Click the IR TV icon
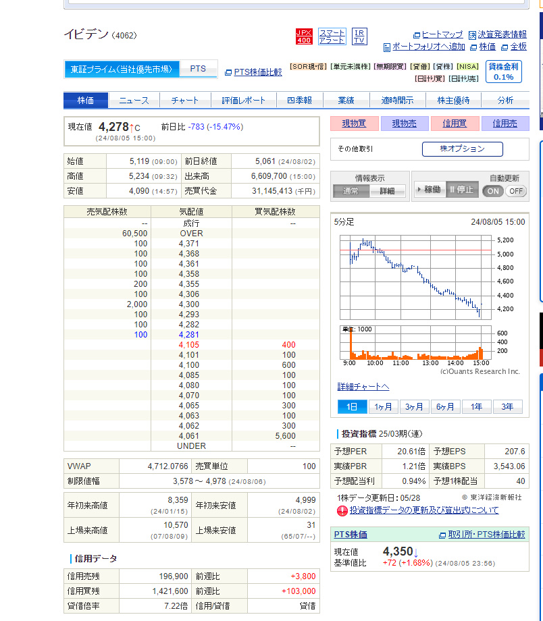This screenshot has width=543, height=621. [x=359, y=36]
